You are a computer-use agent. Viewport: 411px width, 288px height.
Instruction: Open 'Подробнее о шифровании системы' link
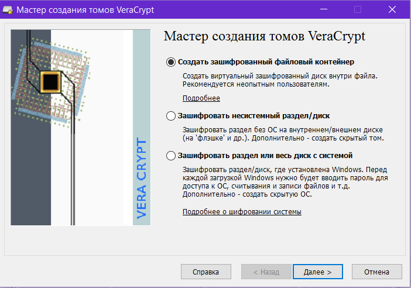tap(242, 212)
